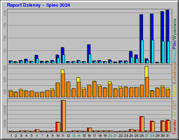This screenshot has height=140, width=179.
Task: Click the chart title 'Raport Dzienny - lipiec 2024'
Action: coord(38,5)
